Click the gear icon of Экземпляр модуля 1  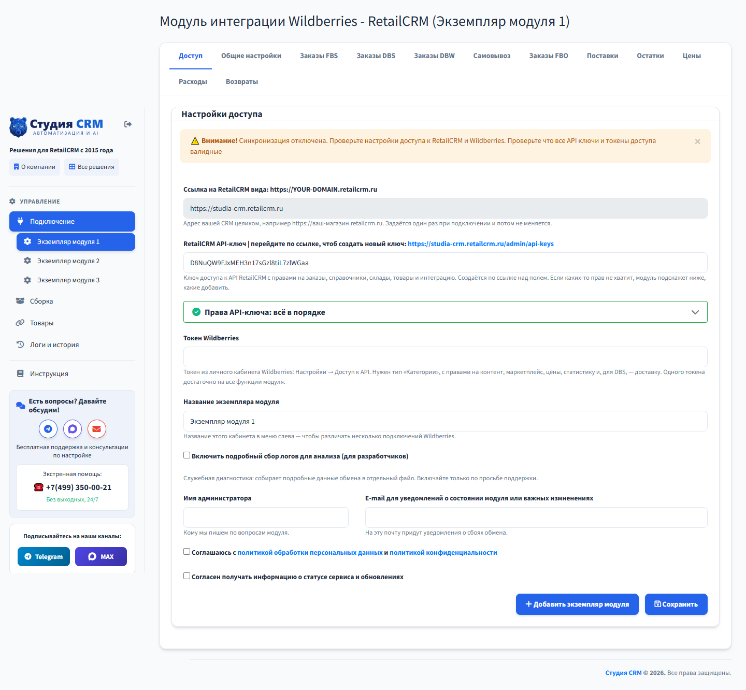(x=27, y=241)
